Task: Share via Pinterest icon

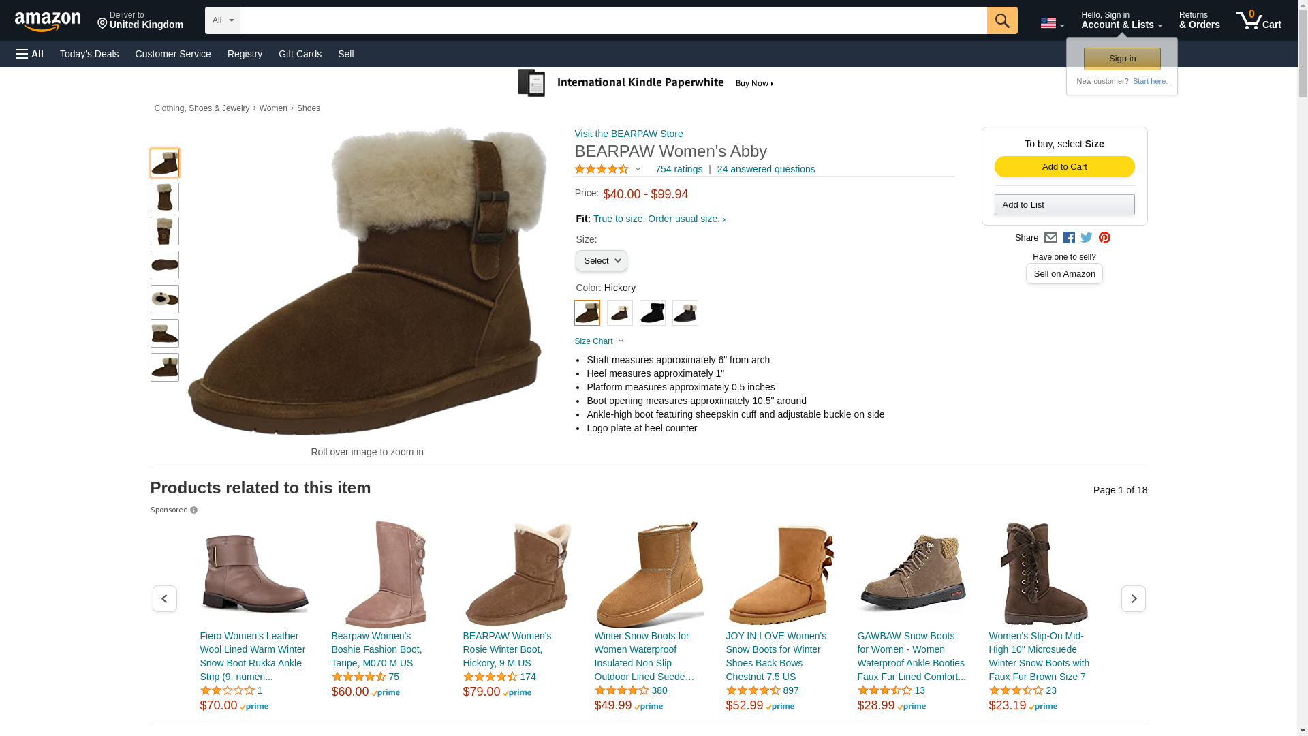Action: (x=1104, y=238)
